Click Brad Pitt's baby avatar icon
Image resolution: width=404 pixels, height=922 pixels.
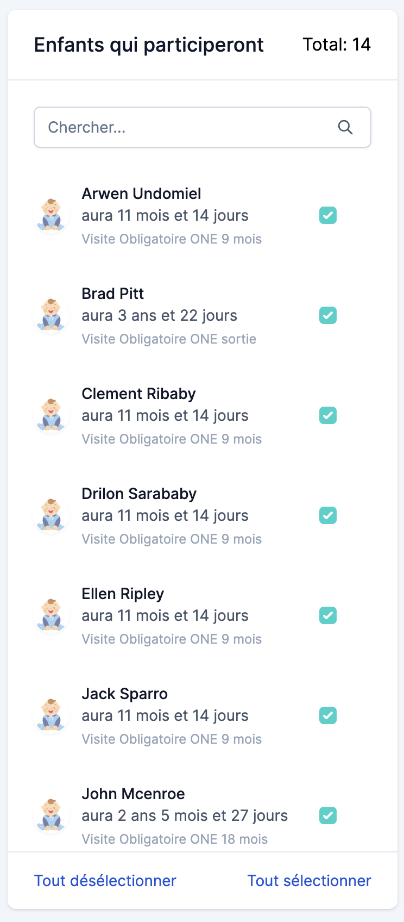point(51,315)
